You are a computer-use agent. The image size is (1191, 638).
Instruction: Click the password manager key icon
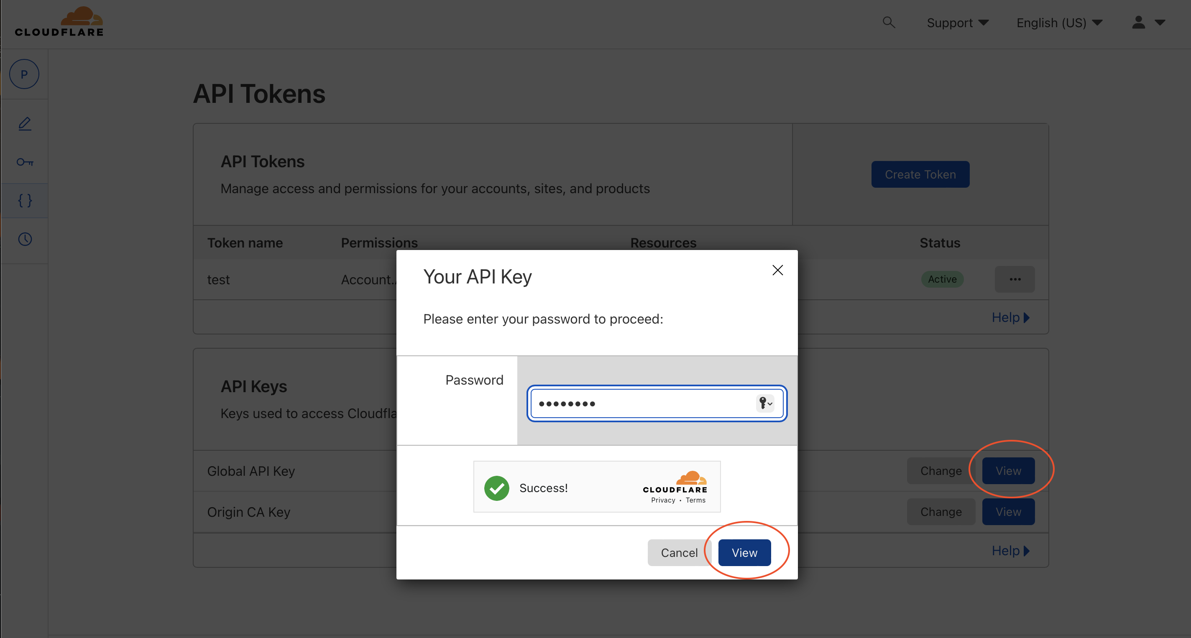click(x=765, y=403)
